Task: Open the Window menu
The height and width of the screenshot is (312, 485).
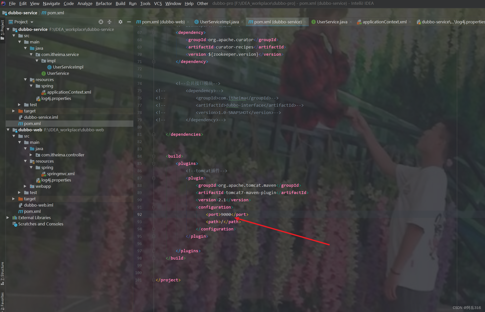Action: pos(173,4)
